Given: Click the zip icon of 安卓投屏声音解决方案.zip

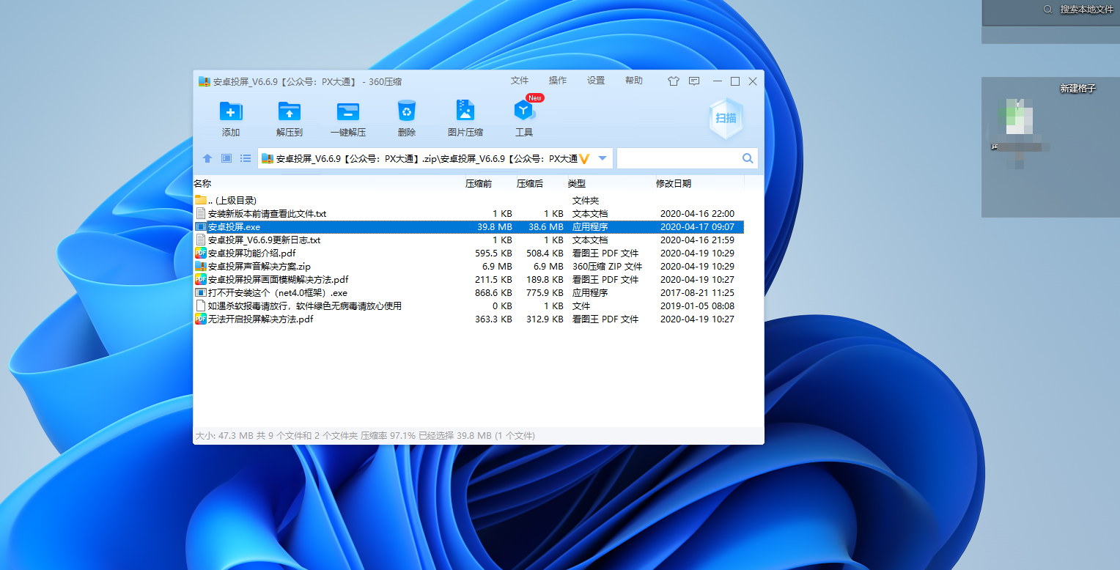Looking at the screenshot, I should coord(201,266).
